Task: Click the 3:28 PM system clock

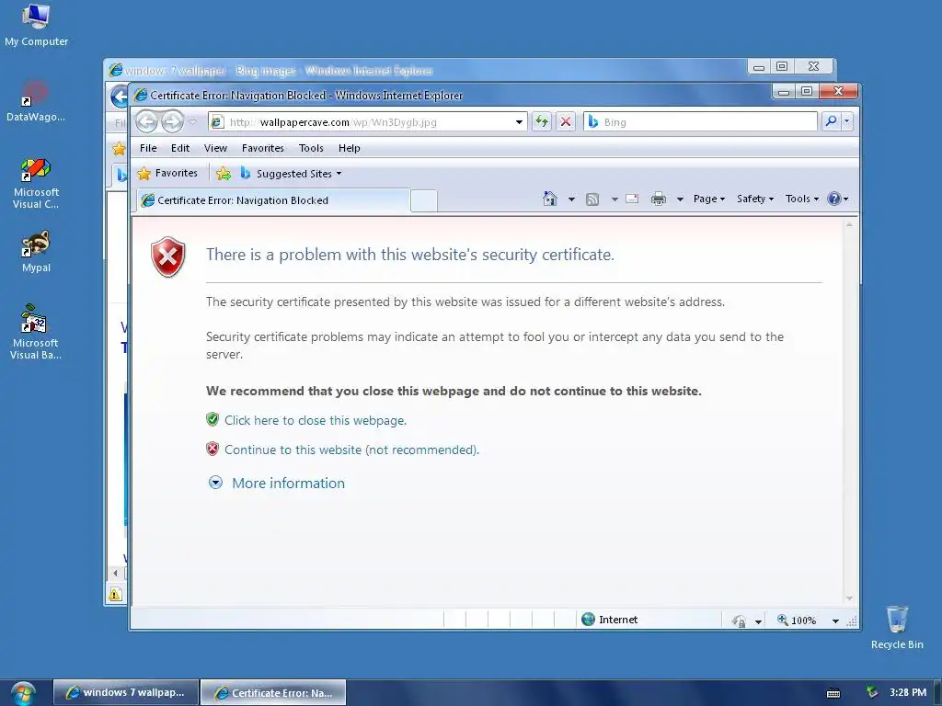Action: (908, 692)
